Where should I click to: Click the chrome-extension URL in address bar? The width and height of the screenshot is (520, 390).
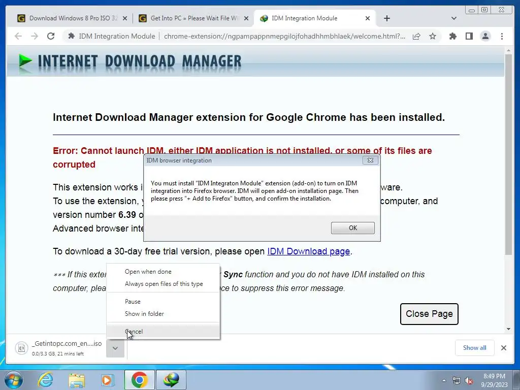click(284, 36)
